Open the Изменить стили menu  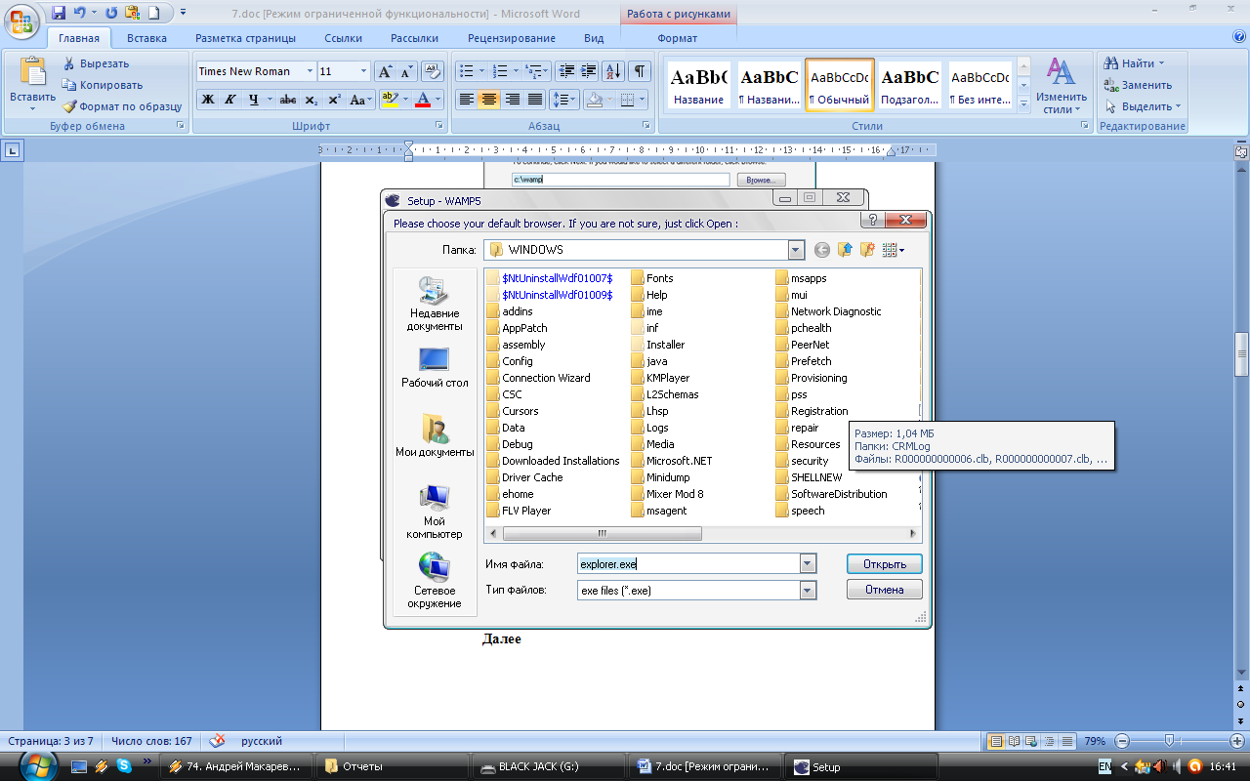pyautogui.click(x=1062, y=85)
